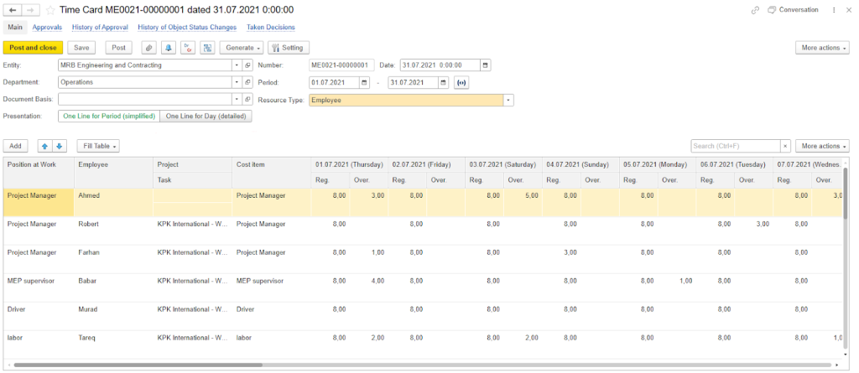Click the table Search (Ctrl+F) field
The height and width of the screenshot is (373, 859).
click(x=735, y=146)
